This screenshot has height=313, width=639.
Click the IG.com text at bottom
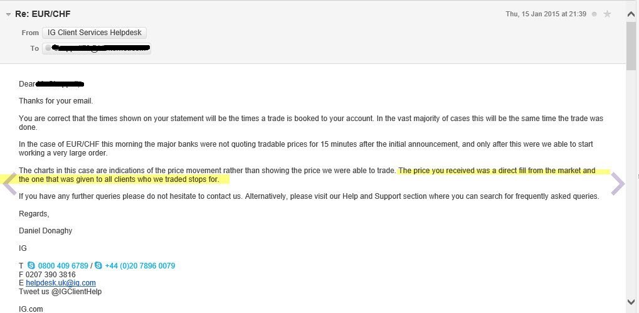31,309
